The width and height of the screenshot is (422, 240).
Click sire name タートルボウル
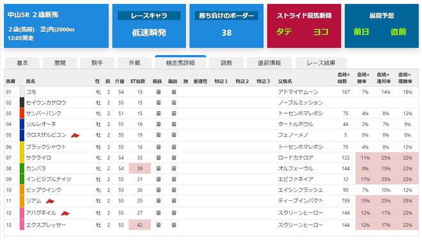295,124
